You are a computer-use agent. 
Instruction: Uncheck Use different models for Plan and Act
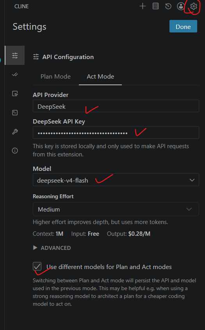[x=37, y=266]
